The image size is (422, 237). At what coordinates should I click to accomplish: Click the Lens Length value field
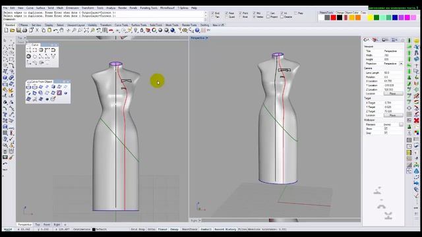click(x=393, y=73)
